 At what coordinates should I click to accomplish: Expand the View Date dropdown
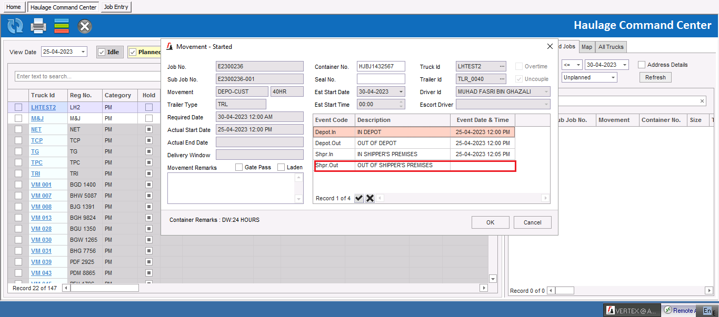click(83, 52)
